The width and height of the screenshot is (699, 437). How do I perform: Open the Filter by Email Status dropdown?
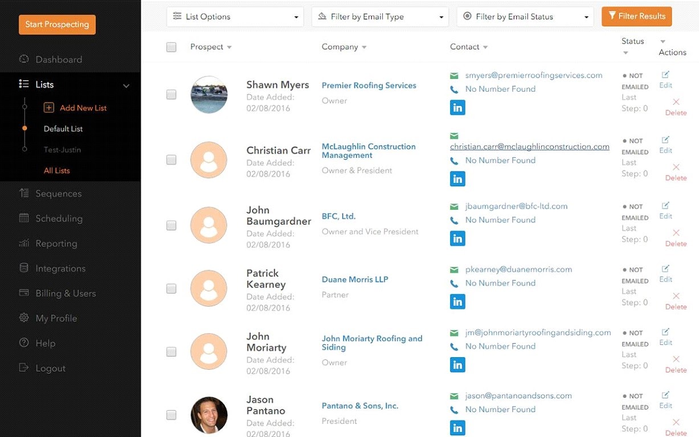(x=525, y=17)
